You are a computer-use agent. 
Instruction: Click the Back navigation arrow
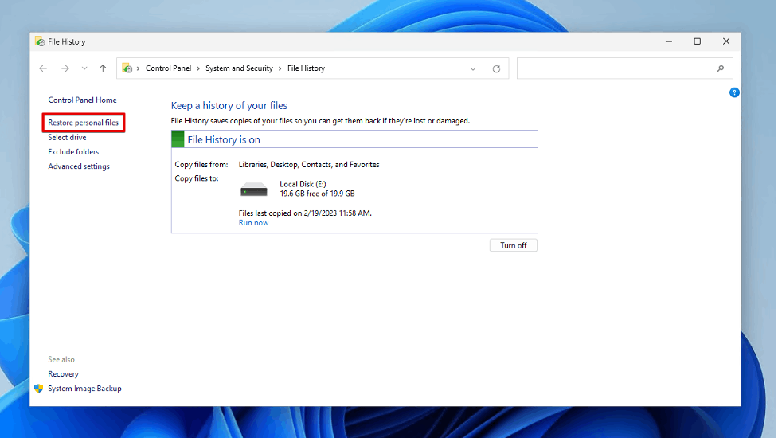[43, 68]
